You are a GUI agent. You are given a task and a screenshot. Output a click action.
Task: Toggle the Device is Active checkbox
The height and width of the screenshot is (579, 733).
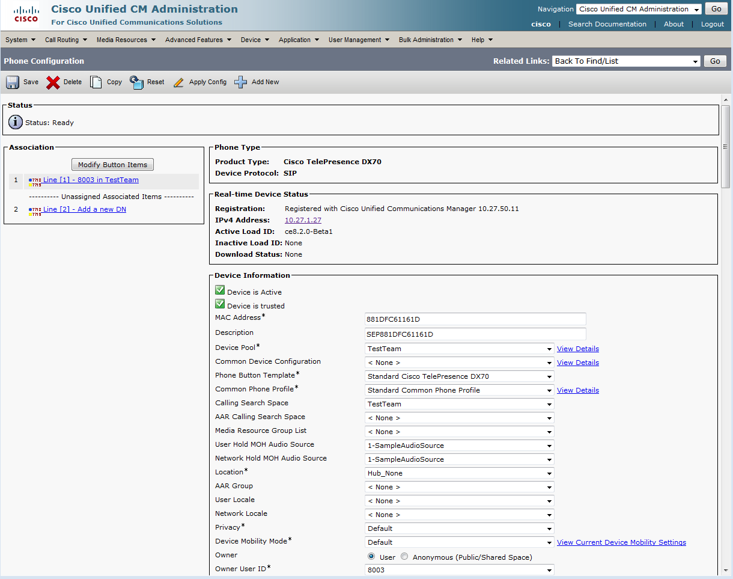pos(220,291)
